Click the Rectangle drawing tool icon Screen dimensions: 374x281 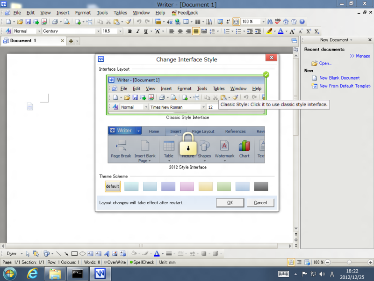[x=74, y=253]
